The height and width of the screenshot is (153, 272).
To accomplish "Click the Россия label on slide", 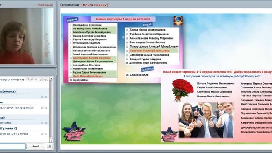I will point(147,25).
